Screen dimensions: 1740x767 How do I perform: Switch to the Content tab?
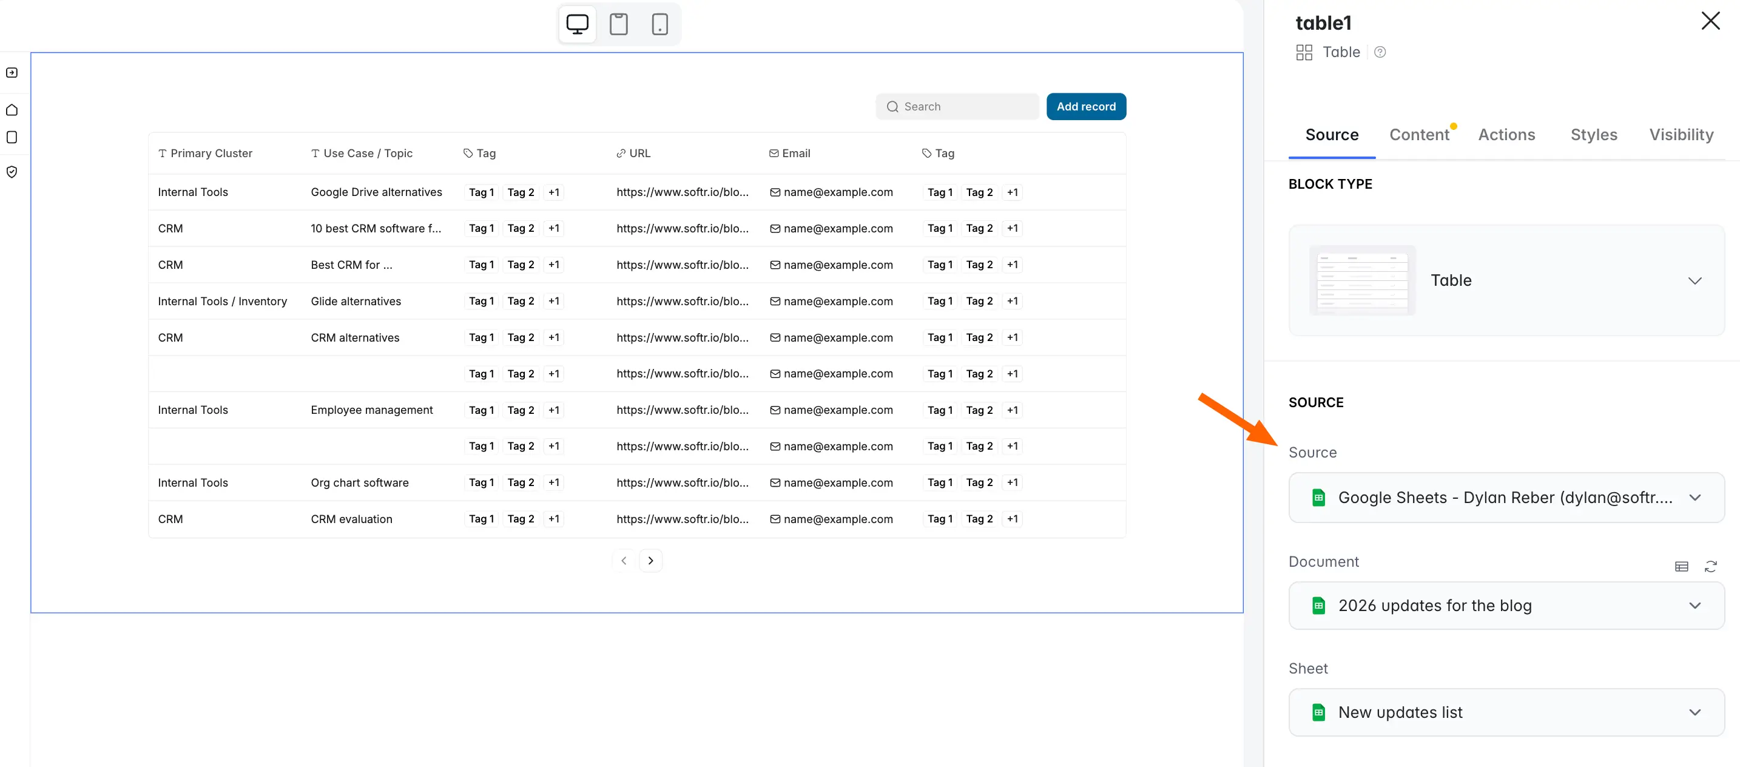(1420, 135)
